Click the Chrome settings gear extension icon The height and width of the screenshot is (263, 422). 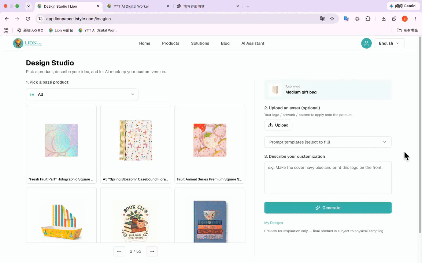[357, 19]
